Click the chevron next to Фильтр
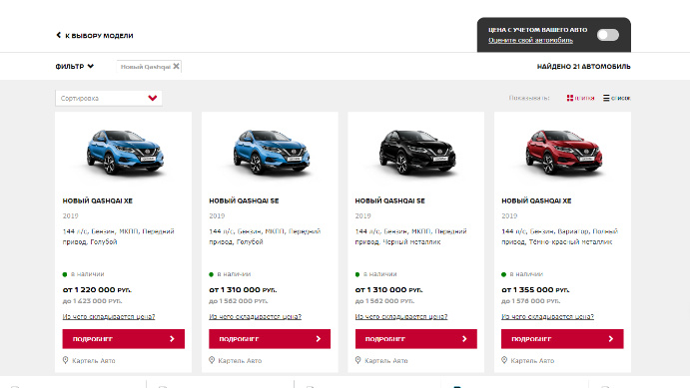The width and height of the screenshot is (690, 388). 91,67
